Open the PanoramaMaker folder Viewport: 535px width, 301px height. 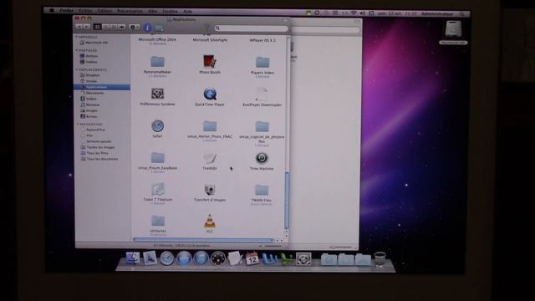click(157, 62)
